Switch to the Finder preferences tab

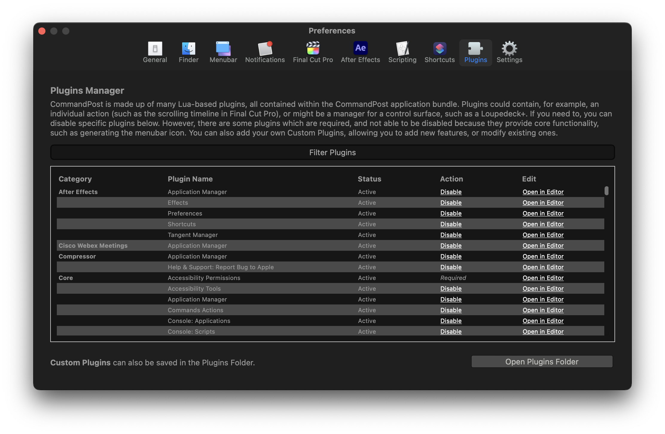(188, 53)
